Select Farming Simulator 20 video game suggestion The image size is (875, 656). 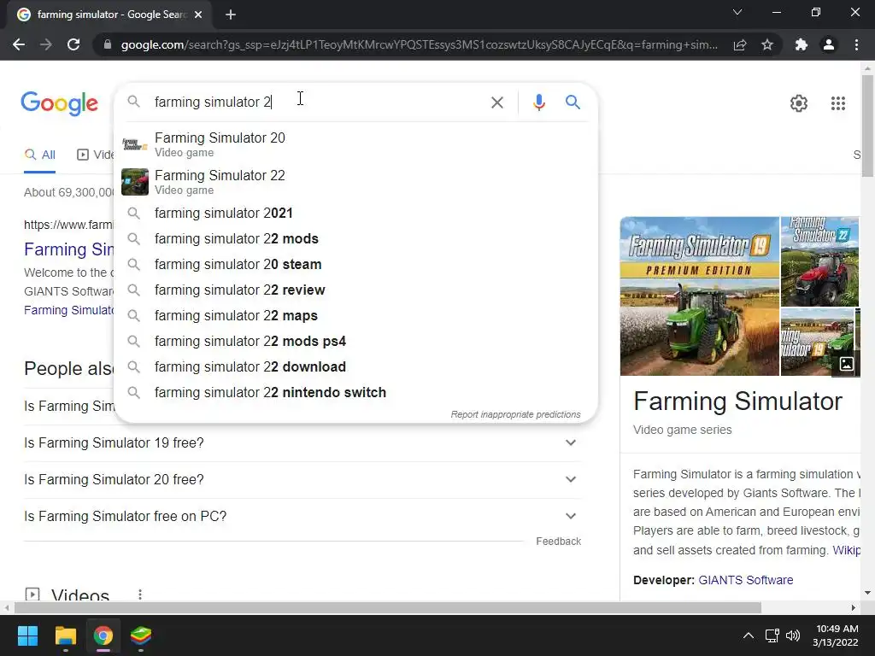[x=355, y=143]
